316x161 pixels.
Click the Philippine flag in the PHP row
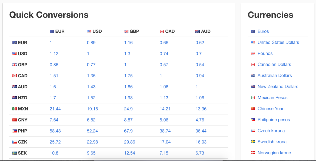(x=15, y=131)
